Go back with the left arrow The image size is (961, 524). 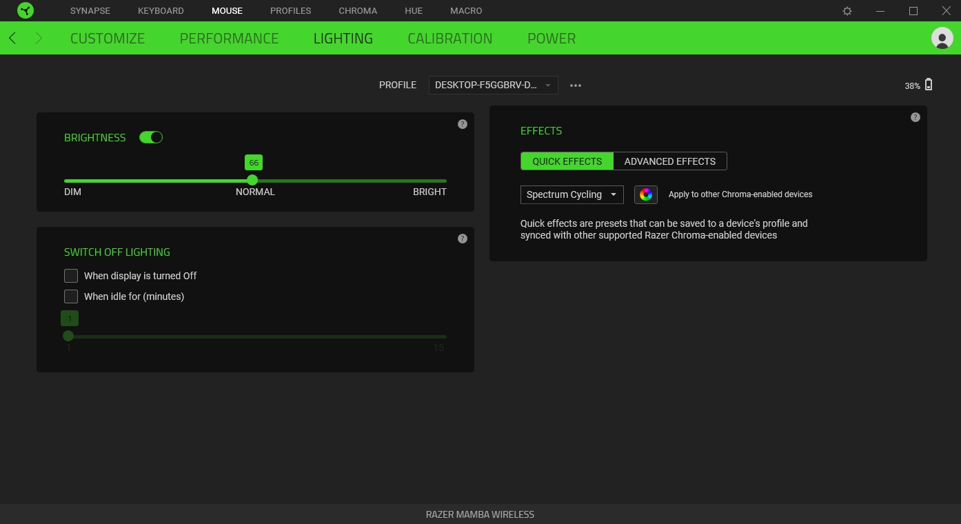tap(12, 38)
